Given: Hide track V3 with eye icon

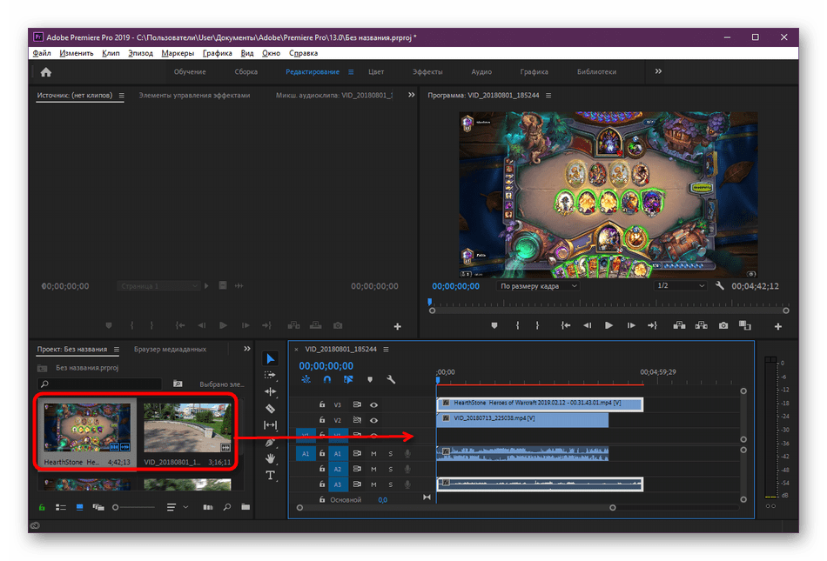Looking at the screenshot, I should click(373, 404).
